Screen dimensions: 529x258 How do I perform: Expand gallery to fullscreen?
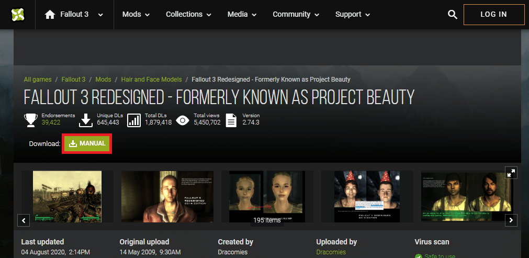(x=511, y=173)
